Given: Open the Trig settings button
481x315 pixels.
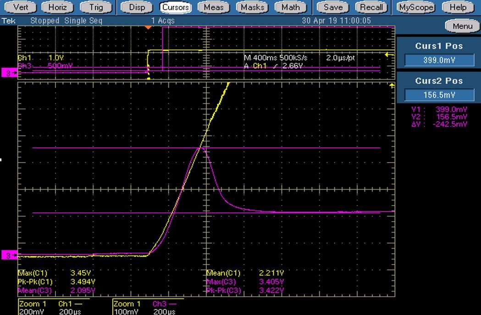Looking at the screenshot, I should click(x=96, y=7).
